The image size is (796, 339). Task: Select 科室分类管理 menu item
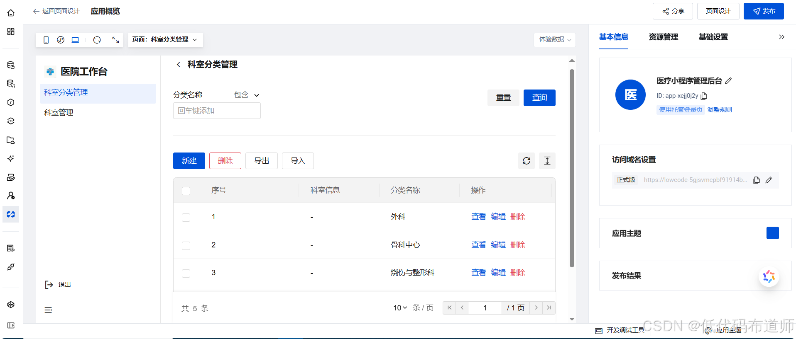[98, 93]
